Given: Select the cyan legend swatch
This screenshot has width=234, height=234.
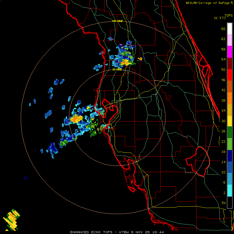Looking at the screenshot, I should point(230,191).
